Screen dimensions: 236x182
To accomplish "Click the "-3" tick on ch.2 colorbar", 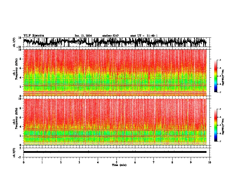I will [220, 109].
